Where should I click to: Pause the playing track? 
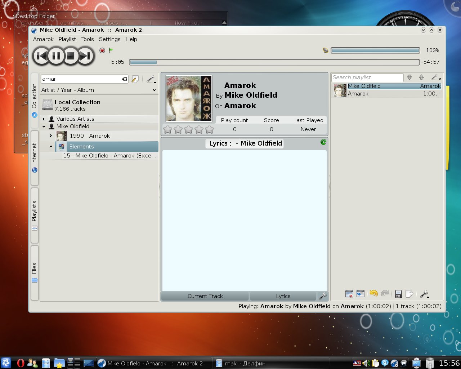click(x=56, y=56)
